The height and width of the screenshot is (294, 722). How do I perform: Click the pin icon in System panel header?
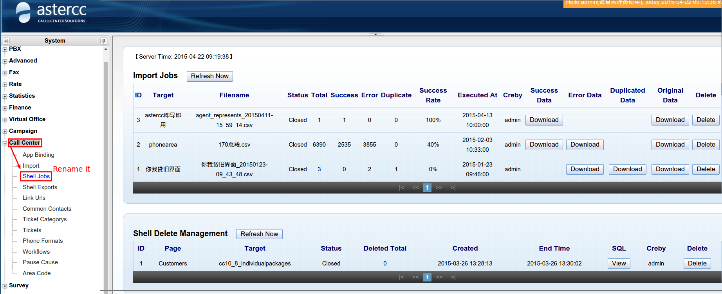pos(103,41)
